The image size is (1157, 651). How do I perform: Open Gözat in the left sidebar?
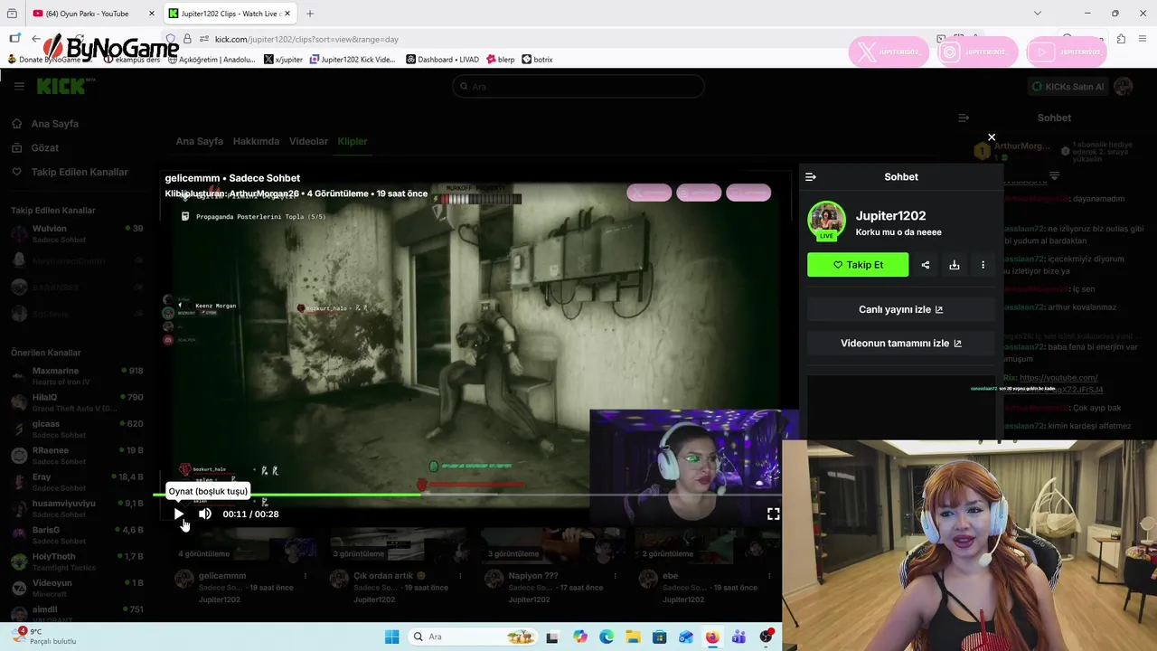click(44, 147)
